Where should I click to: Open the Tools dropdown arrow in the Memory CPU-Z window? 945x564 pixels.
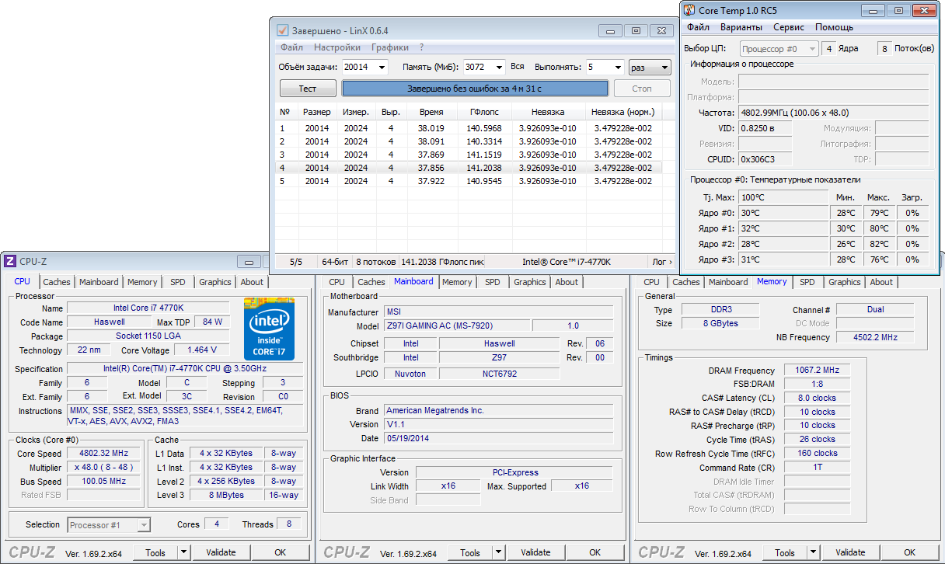pyautogui.click(x=813, y=552)
